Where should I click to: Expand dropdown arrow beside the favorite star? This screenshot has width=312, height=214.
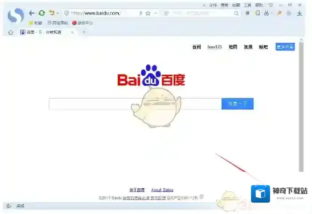click(155, 13)
